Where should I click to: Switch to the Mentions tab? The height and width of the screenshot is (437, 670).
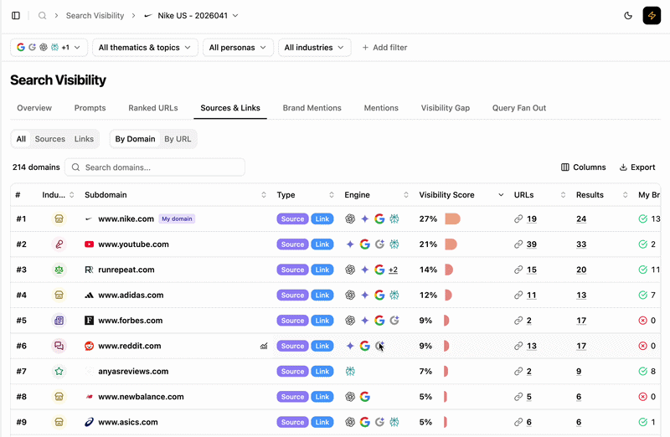click(x=381, y=108)
